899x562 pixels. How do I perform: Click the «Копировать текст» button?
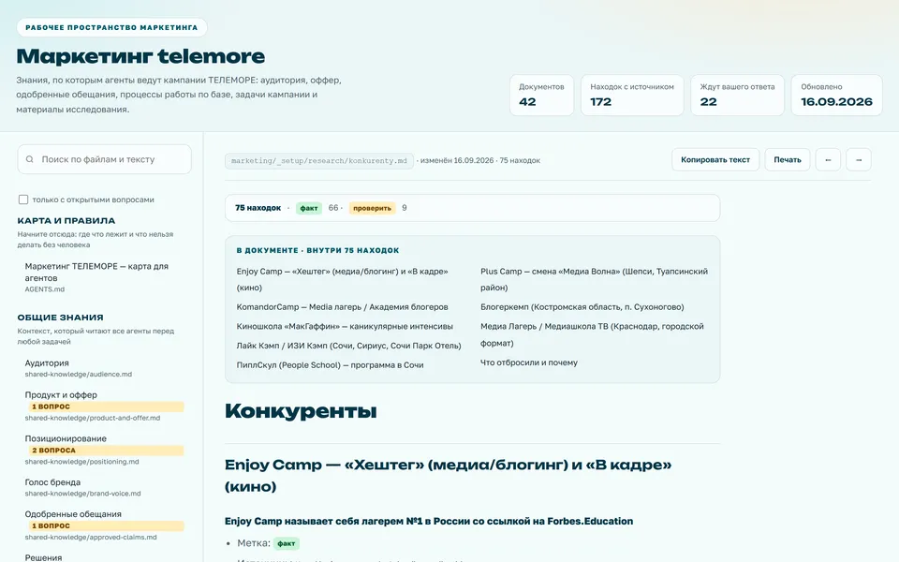tap(715, 160)
